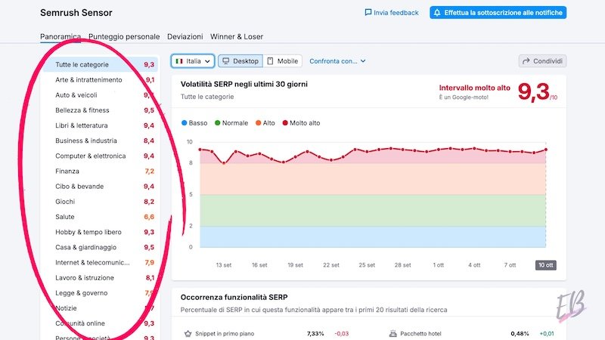Select the Giochi category
The height and width of the screenshot is (340, 605).
101,202
